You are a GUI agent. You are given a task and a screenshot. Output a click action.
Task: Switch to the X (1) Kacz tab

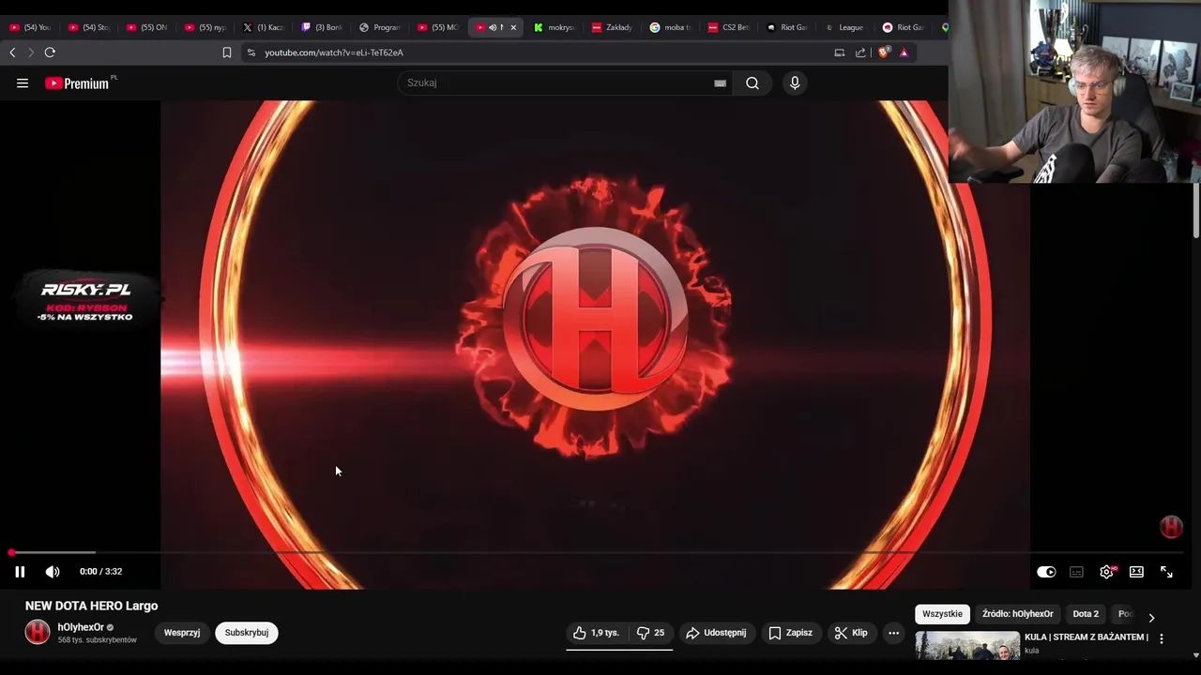coord(263,27)
